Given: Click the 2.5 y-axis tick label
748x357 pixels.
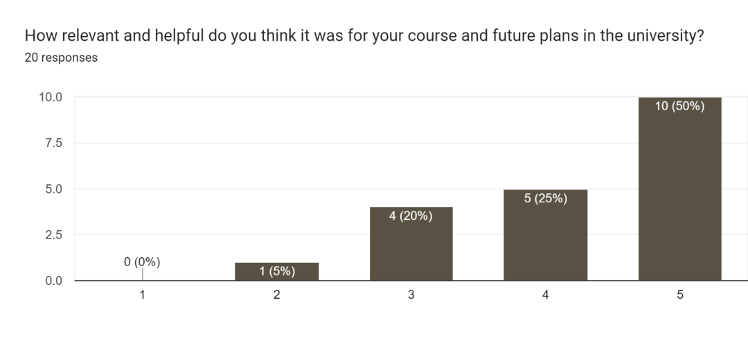Looking at the screenshot, I should tap(53, 235).
